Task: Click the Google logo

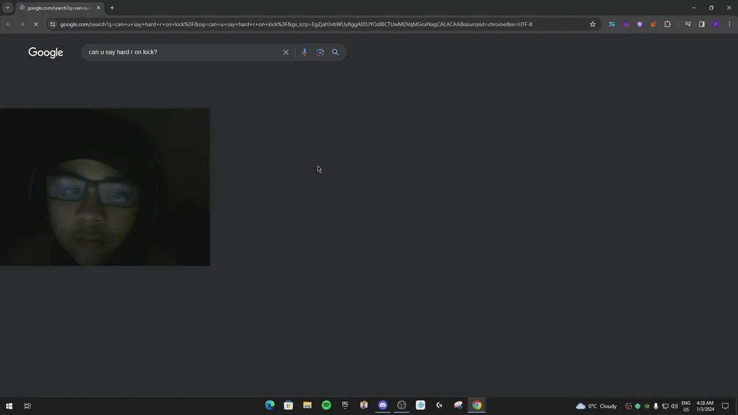Action: tap(46, 52)
